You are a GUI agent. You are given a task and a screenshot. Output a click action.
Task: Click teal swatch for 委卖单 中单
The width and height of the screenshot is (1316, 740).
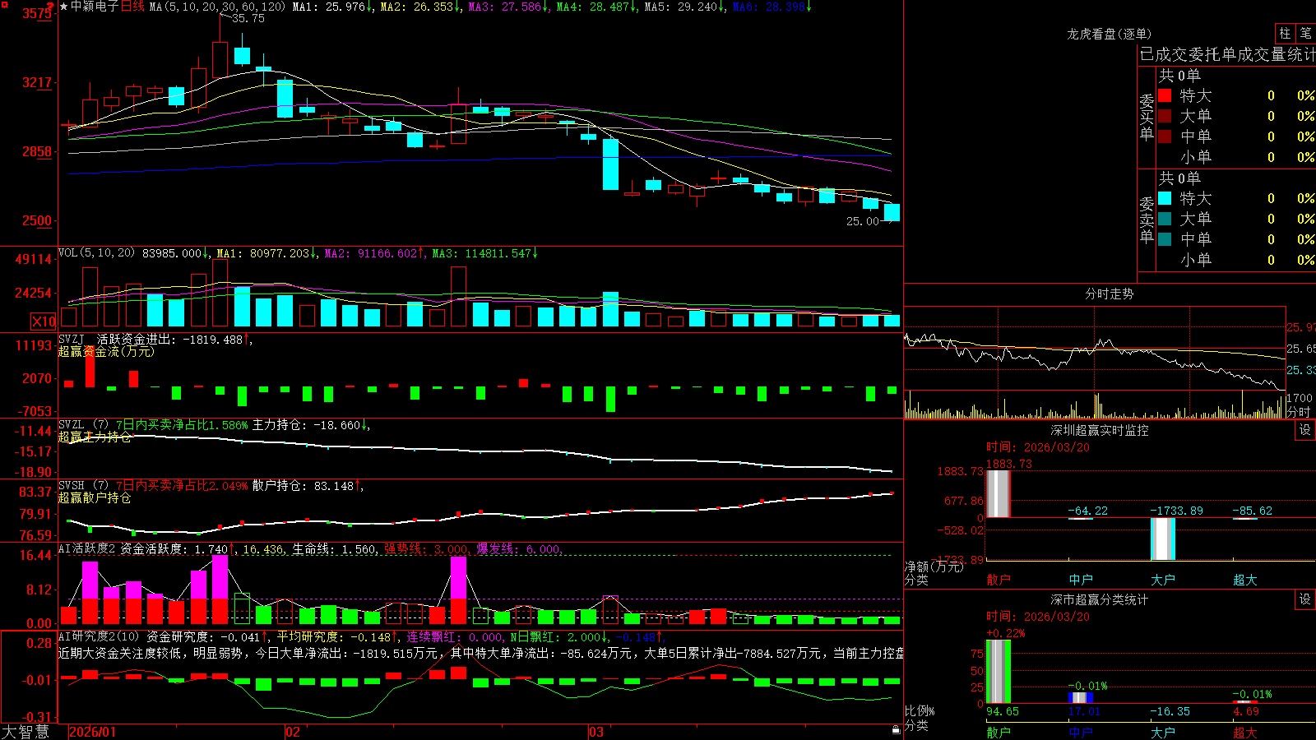pos(1165,239)
